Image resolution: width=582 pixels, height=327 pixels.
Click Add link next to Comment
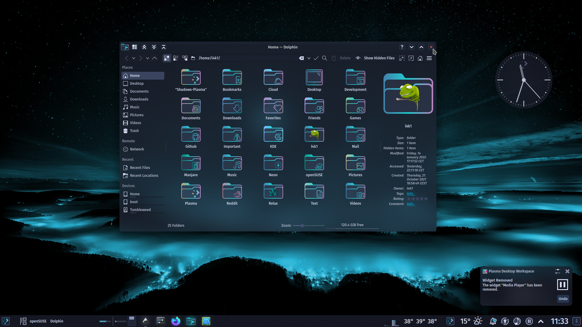(411, 204)
